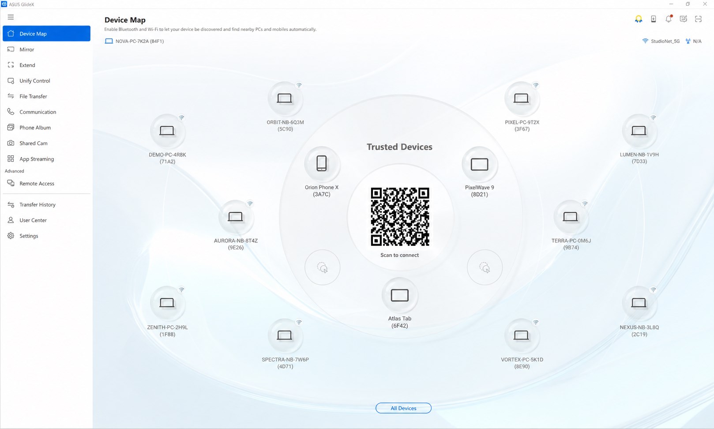714x429 pixels.
Task: Select the Atlas Tab trusted device
Action: [x=399, y=295]
